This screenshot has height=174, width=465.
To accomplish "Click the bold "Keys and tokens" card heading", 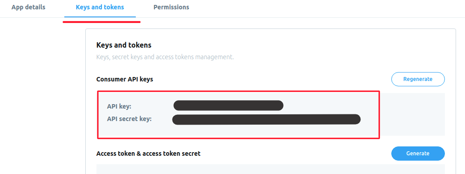I will point(124,45).
